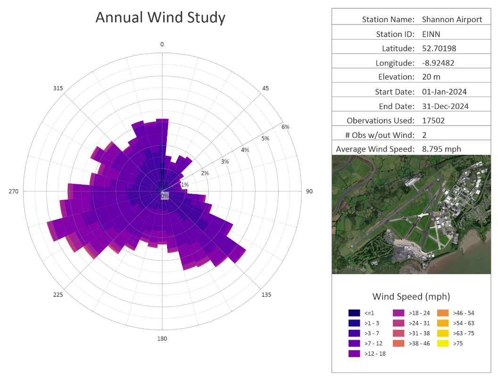Select the >1 - 3 legend swatch
Image resolution: width=498 pixels, height=383 pixels.
point(354,323)
